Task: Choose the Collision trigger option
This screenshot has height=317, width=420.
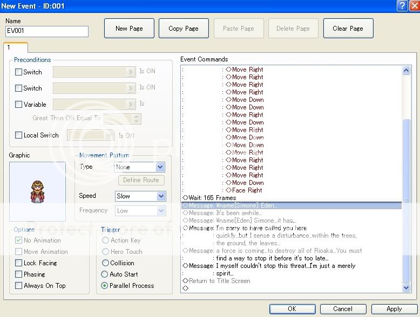Action: pyautogui.click(x=106, y=263)
